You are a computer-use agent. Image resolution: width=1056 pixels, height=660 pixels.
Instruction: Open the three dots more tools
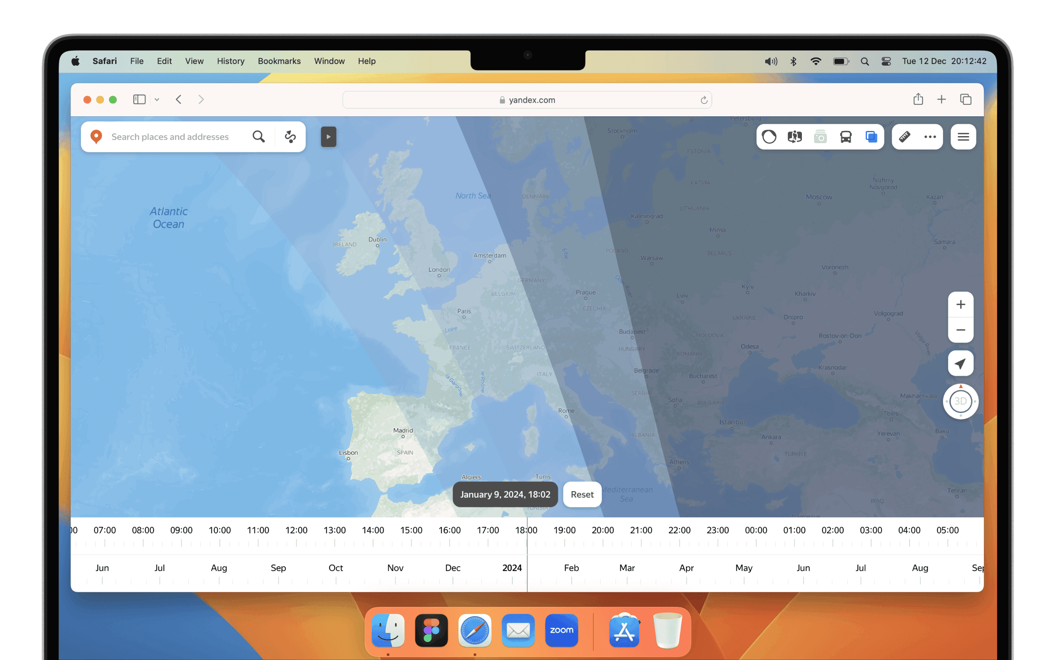[x=930, y=137]
